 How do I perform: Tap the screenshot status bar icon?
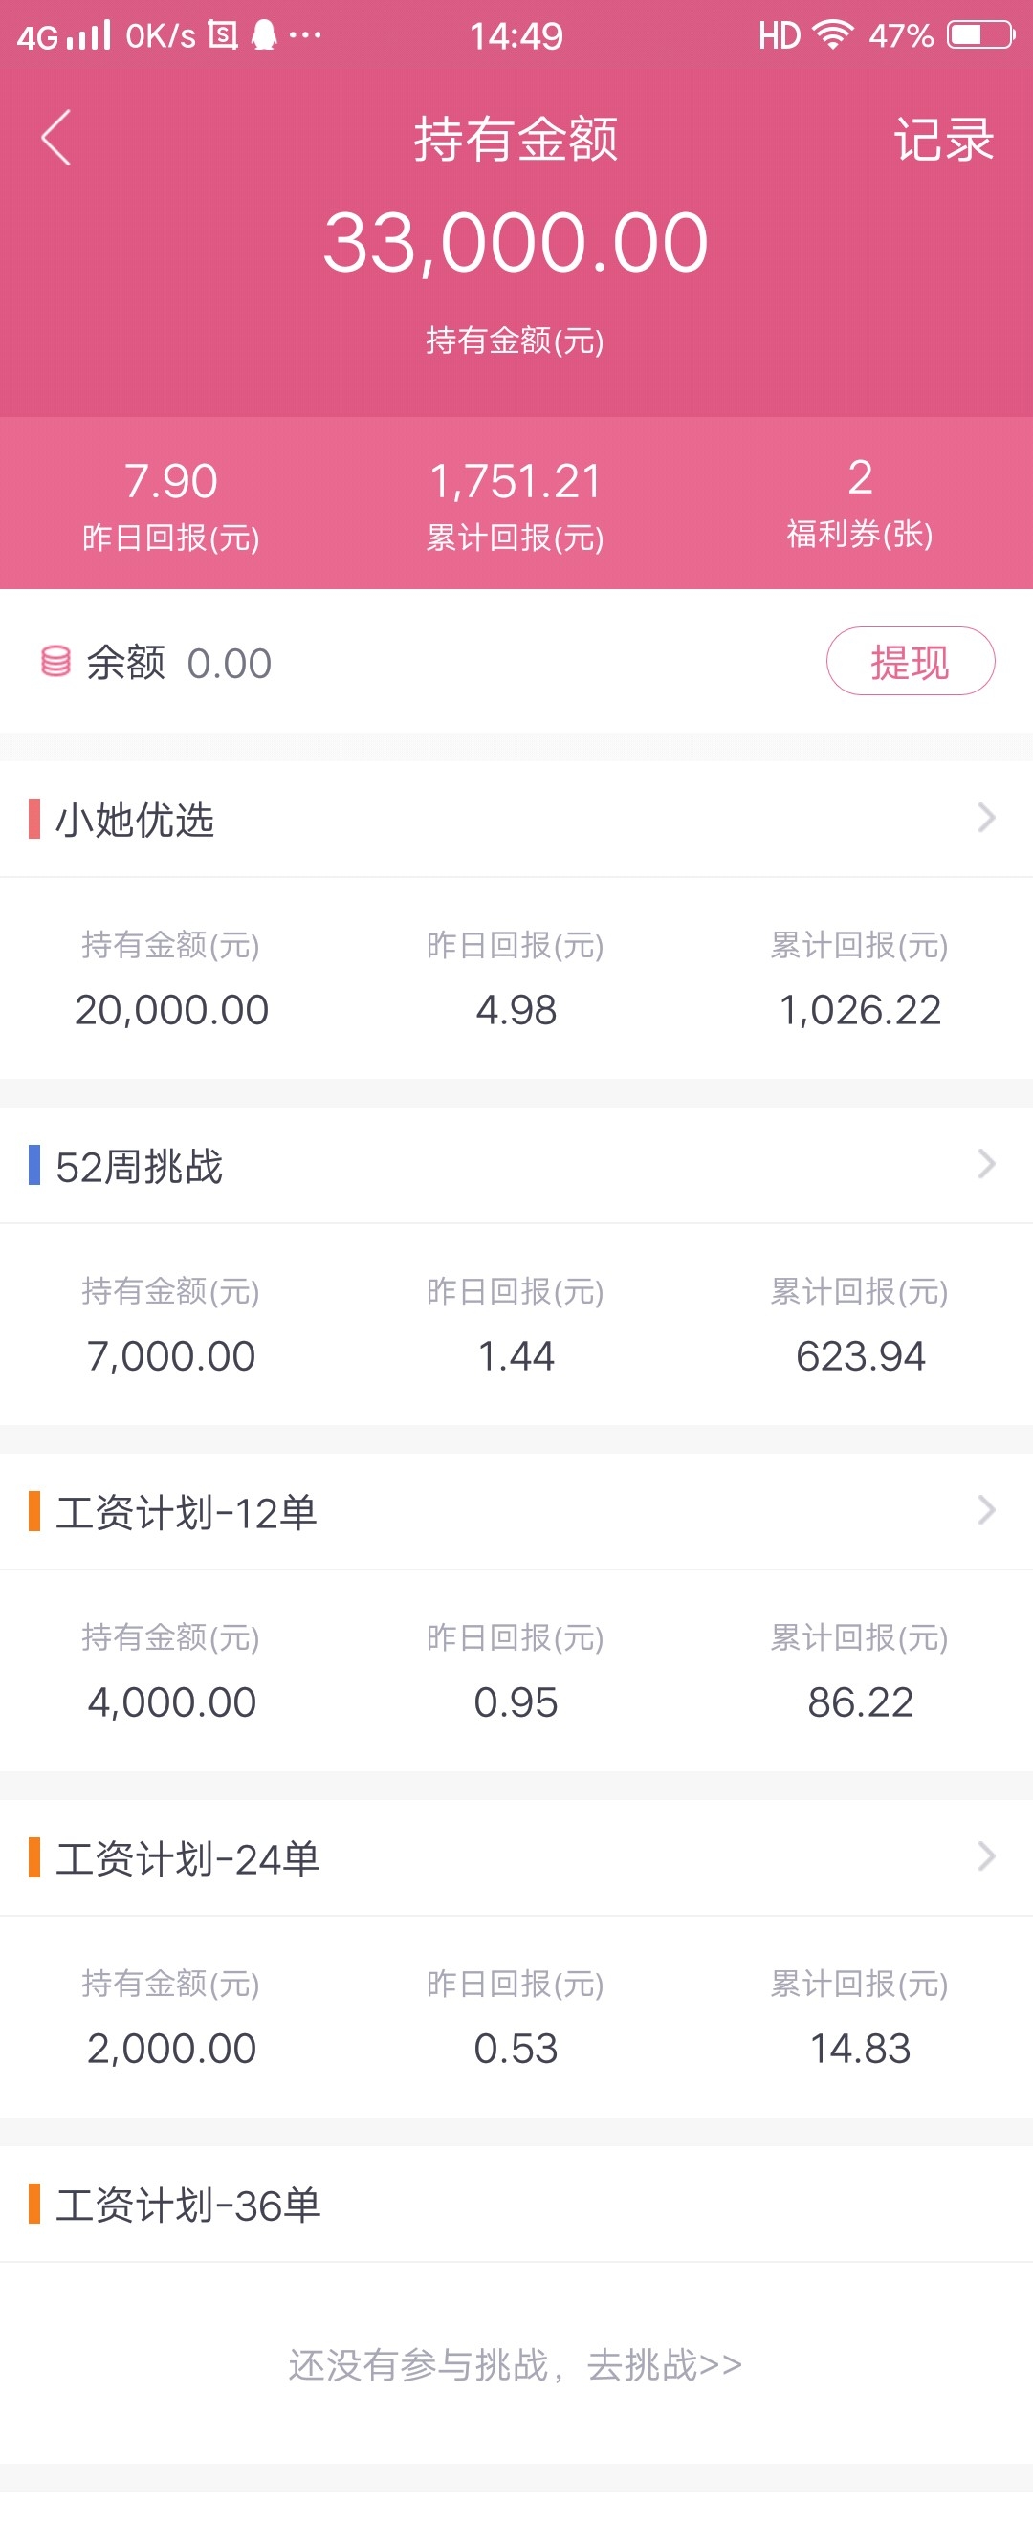click(223, 35)
